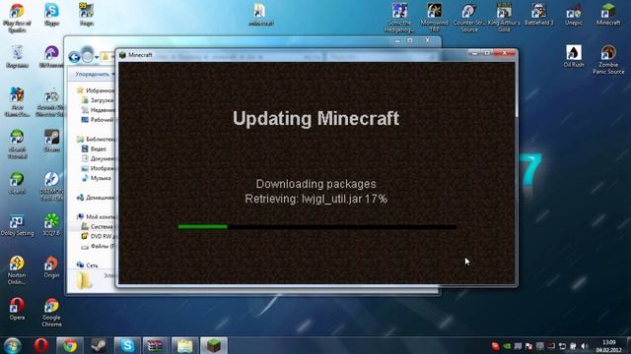Select Мой компьютер in Explorer sidebar

pyautogui.click(x=96, y=216)
